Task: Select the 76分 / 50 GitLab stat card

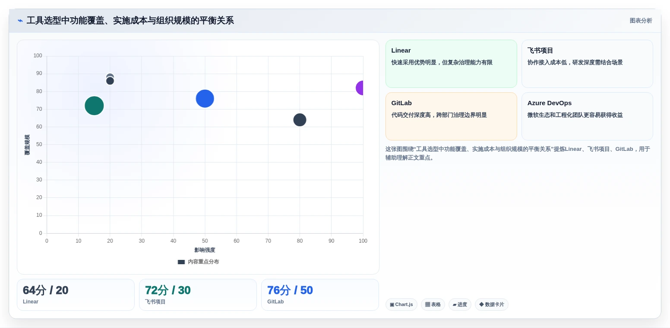Action: (320, 295)
